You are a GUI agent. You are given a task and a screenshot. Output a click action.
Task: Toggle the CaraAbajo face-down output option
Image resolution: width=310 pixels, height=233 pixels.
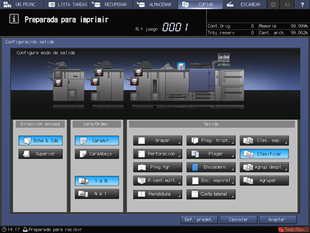97,154
